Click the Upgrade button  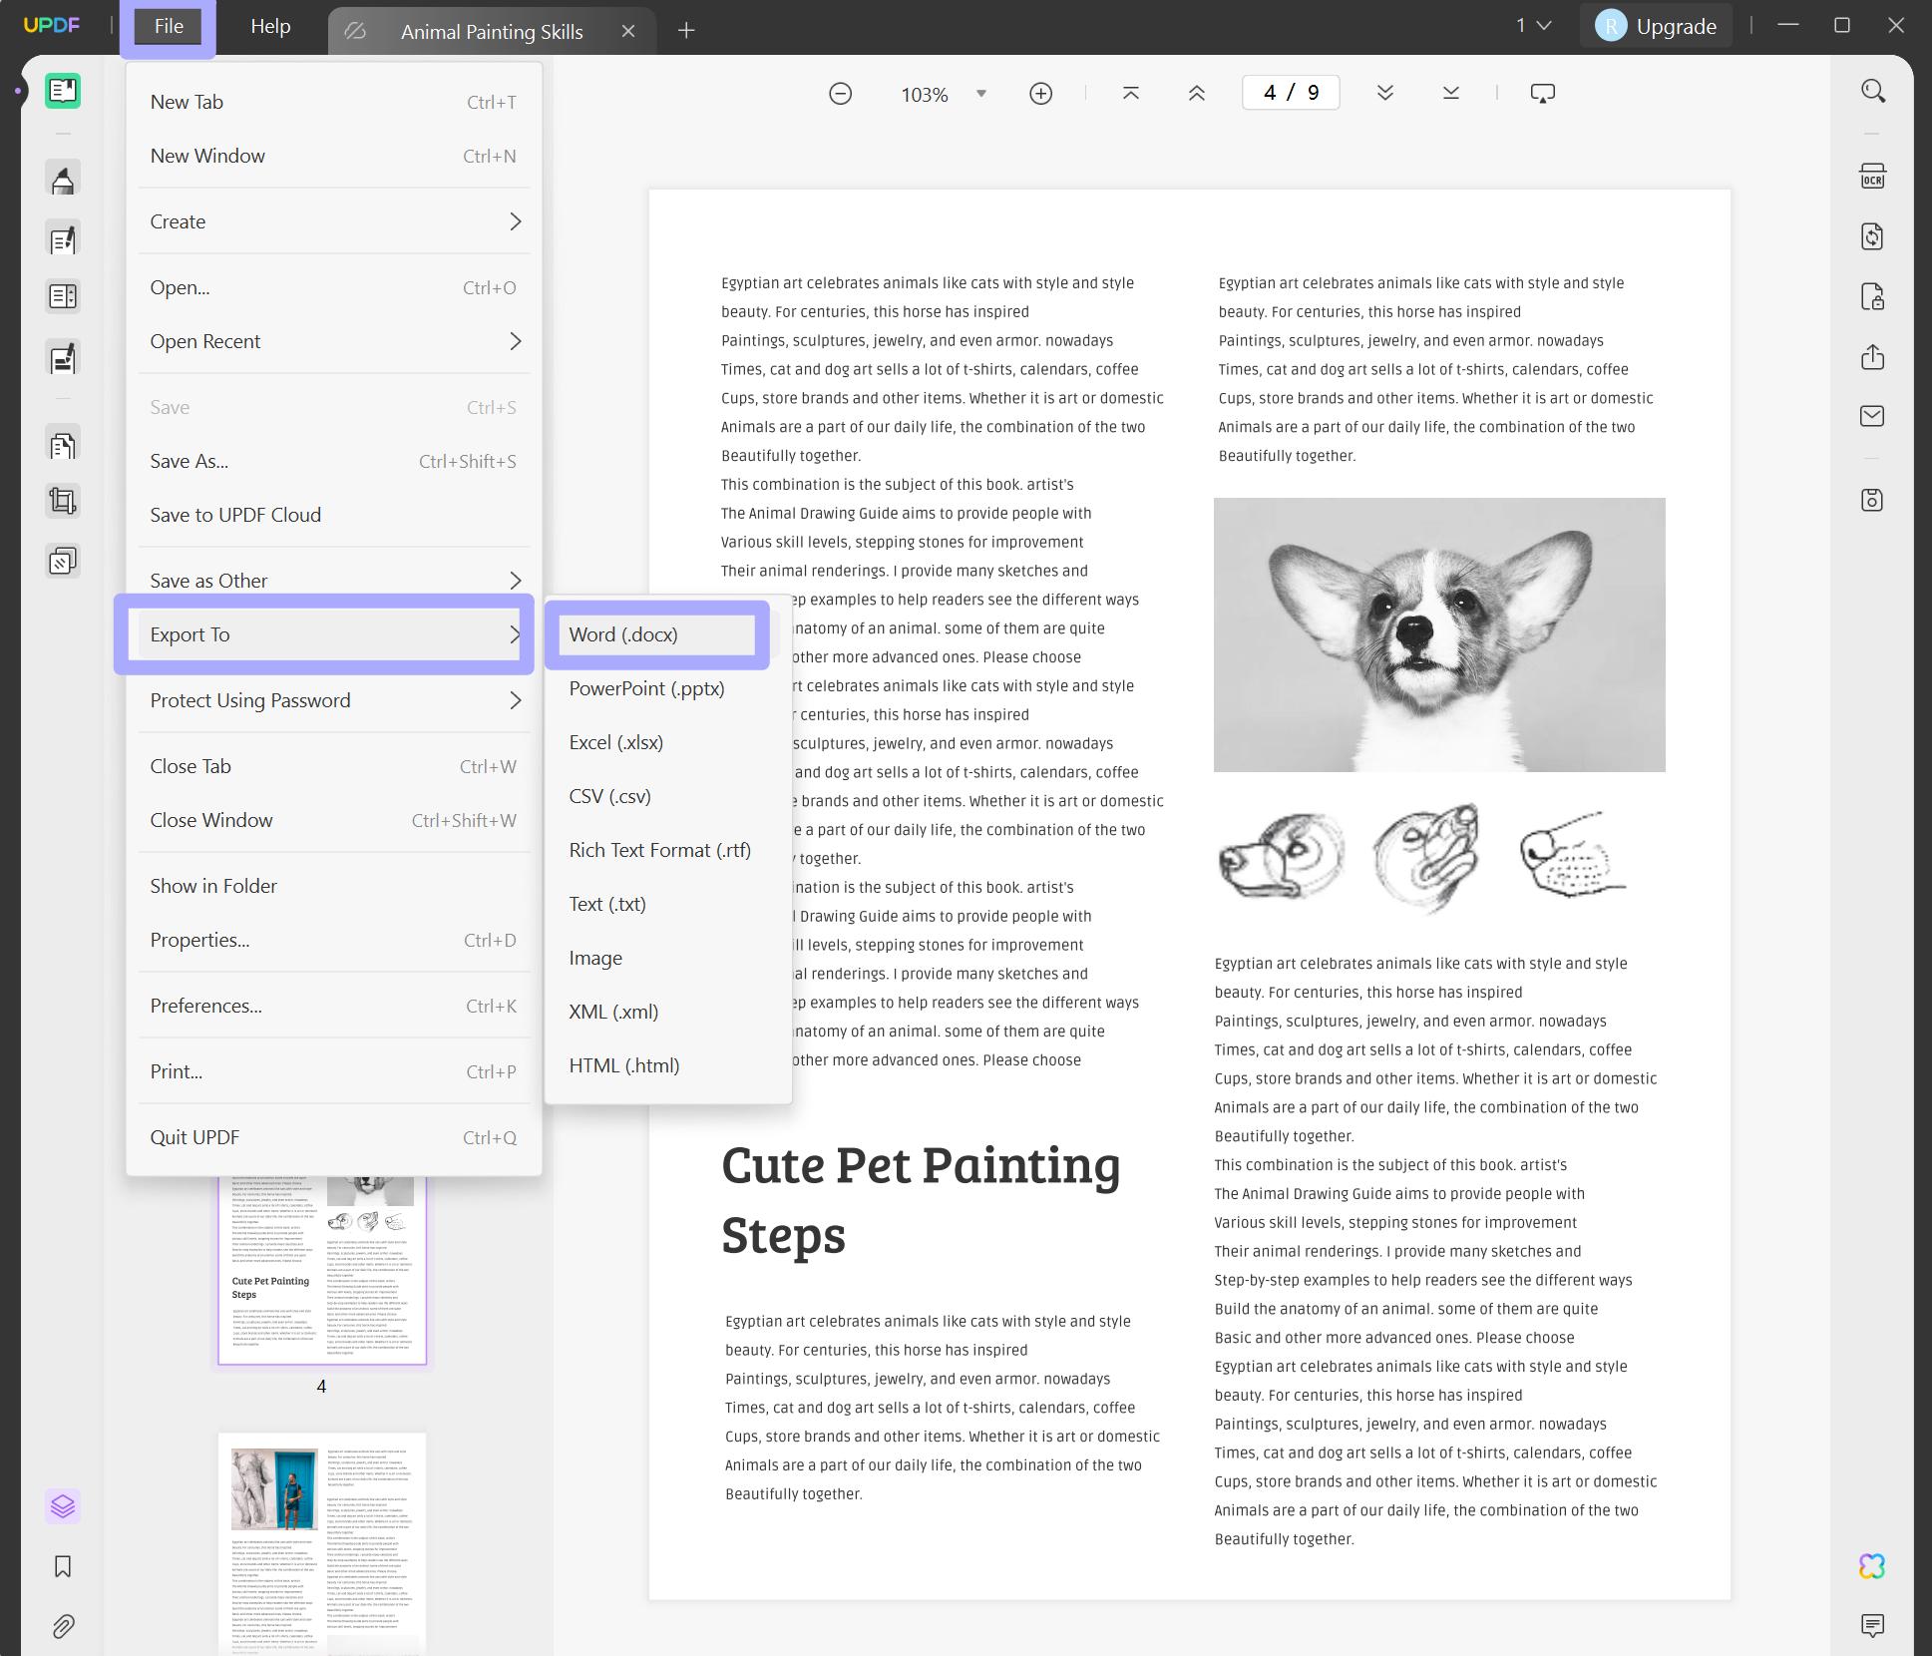click(1658, 27)
